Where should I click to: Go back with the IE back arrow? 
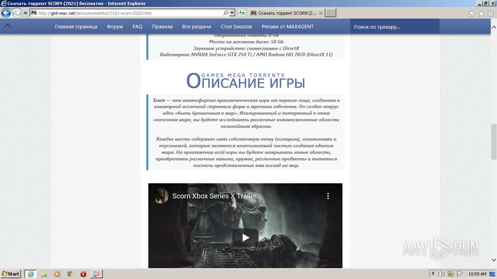coord(6,13)
